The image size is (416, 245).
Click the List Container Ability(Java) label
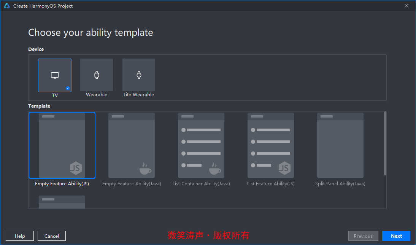[x=201, y=184]
